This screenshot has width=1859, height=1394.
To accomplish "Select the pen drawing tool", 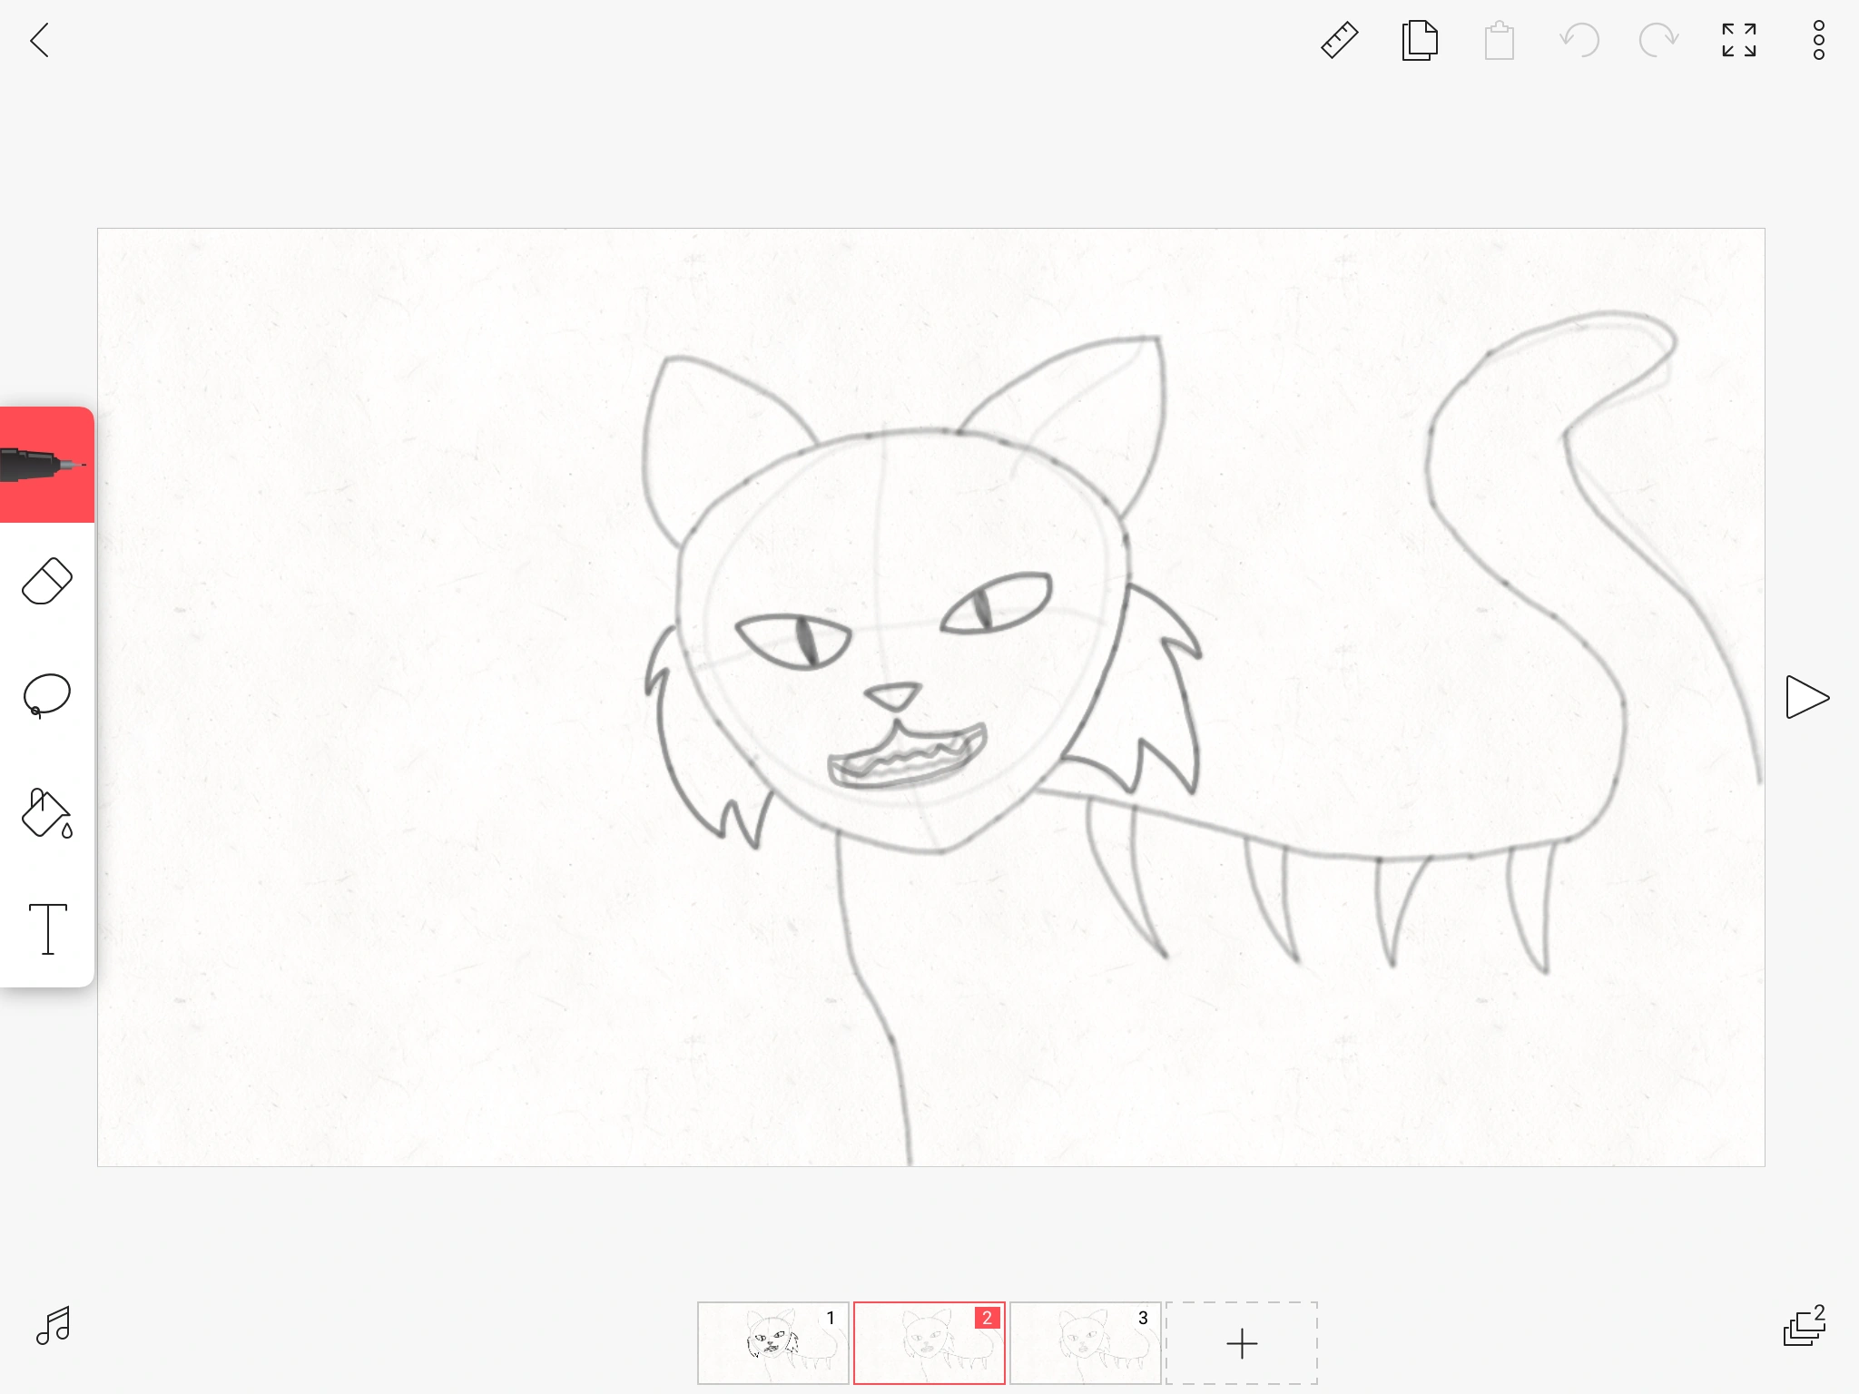I will pos(46,465).
